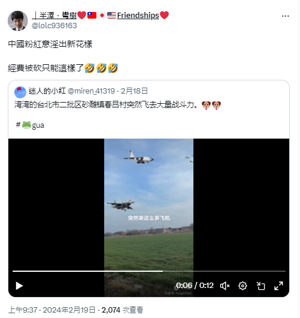The image size is (300, 318).
Task: Enable picture-in-picture mode icon
Action: pos(260,286)
